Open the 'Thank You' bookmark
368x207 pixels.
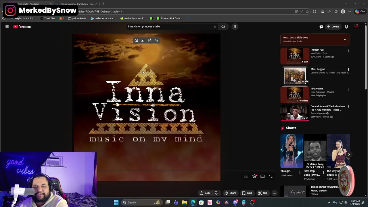(48, 18)
